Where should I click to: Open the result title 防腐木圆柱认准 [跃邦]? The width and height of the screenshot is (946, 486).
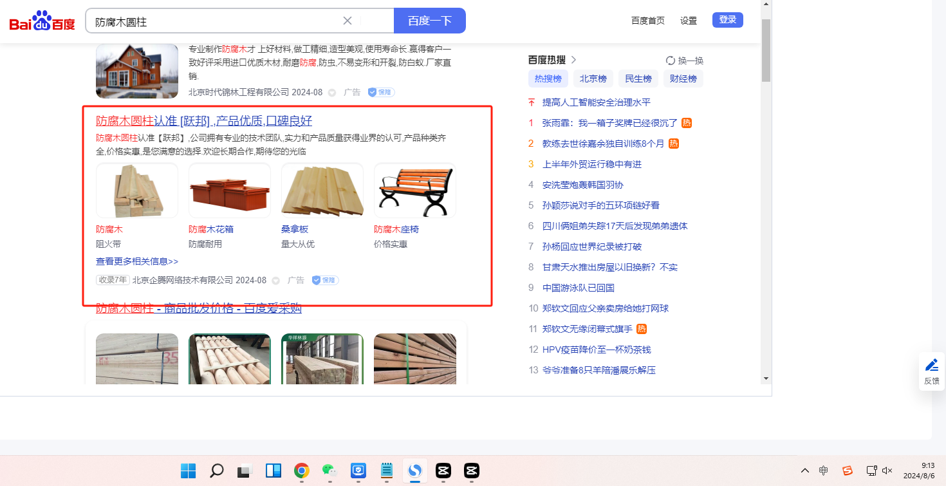(x=204, y=121)
